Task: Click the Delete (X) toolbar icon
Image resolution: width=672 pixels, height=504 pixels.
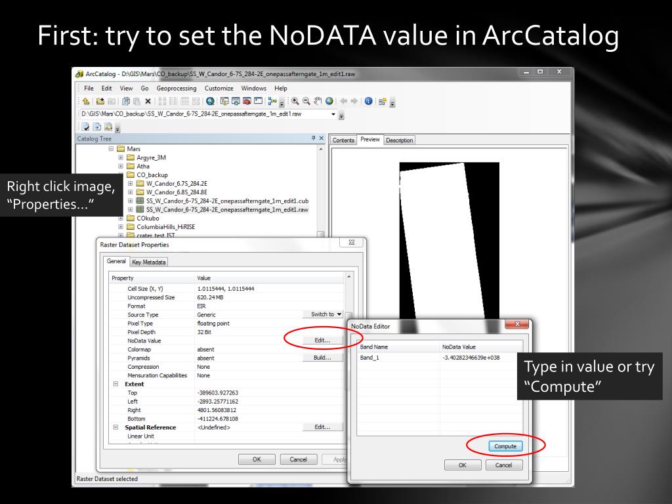Action: click(148, 101)
